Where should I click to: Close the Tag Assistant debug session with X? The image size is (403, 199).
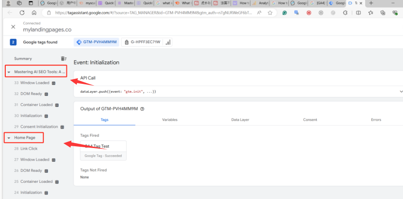coord(13,27)
